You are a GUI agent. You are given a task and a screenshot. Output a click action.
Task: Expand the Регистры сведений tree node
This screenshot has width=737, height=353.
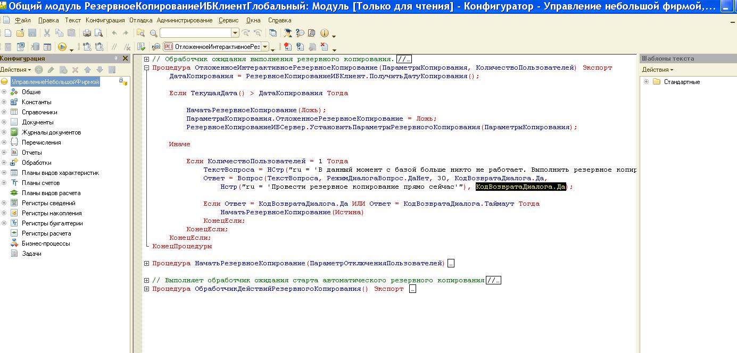(x=4, y=203)
